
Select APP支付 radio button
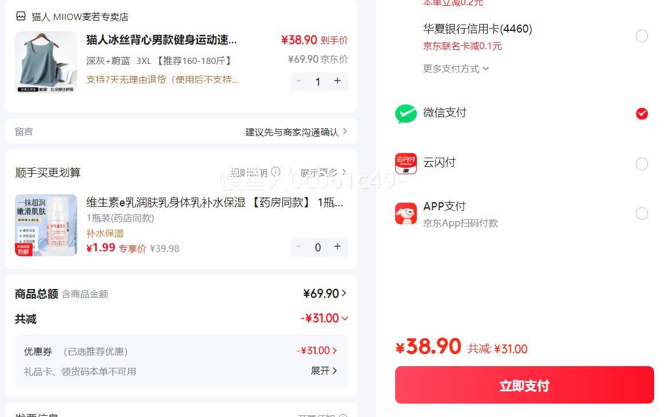click(642, 214)
